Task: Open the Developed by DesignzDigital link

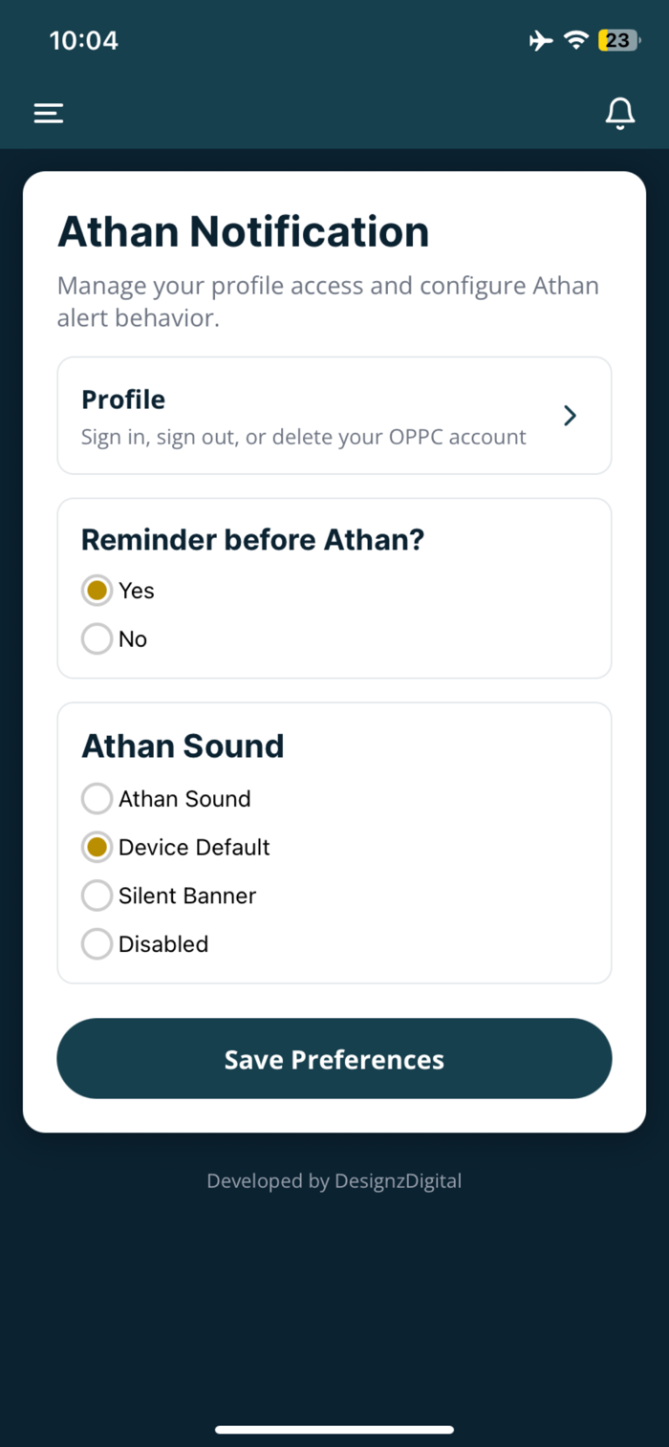Action: pyautogui.click(x=334, y=1181)
